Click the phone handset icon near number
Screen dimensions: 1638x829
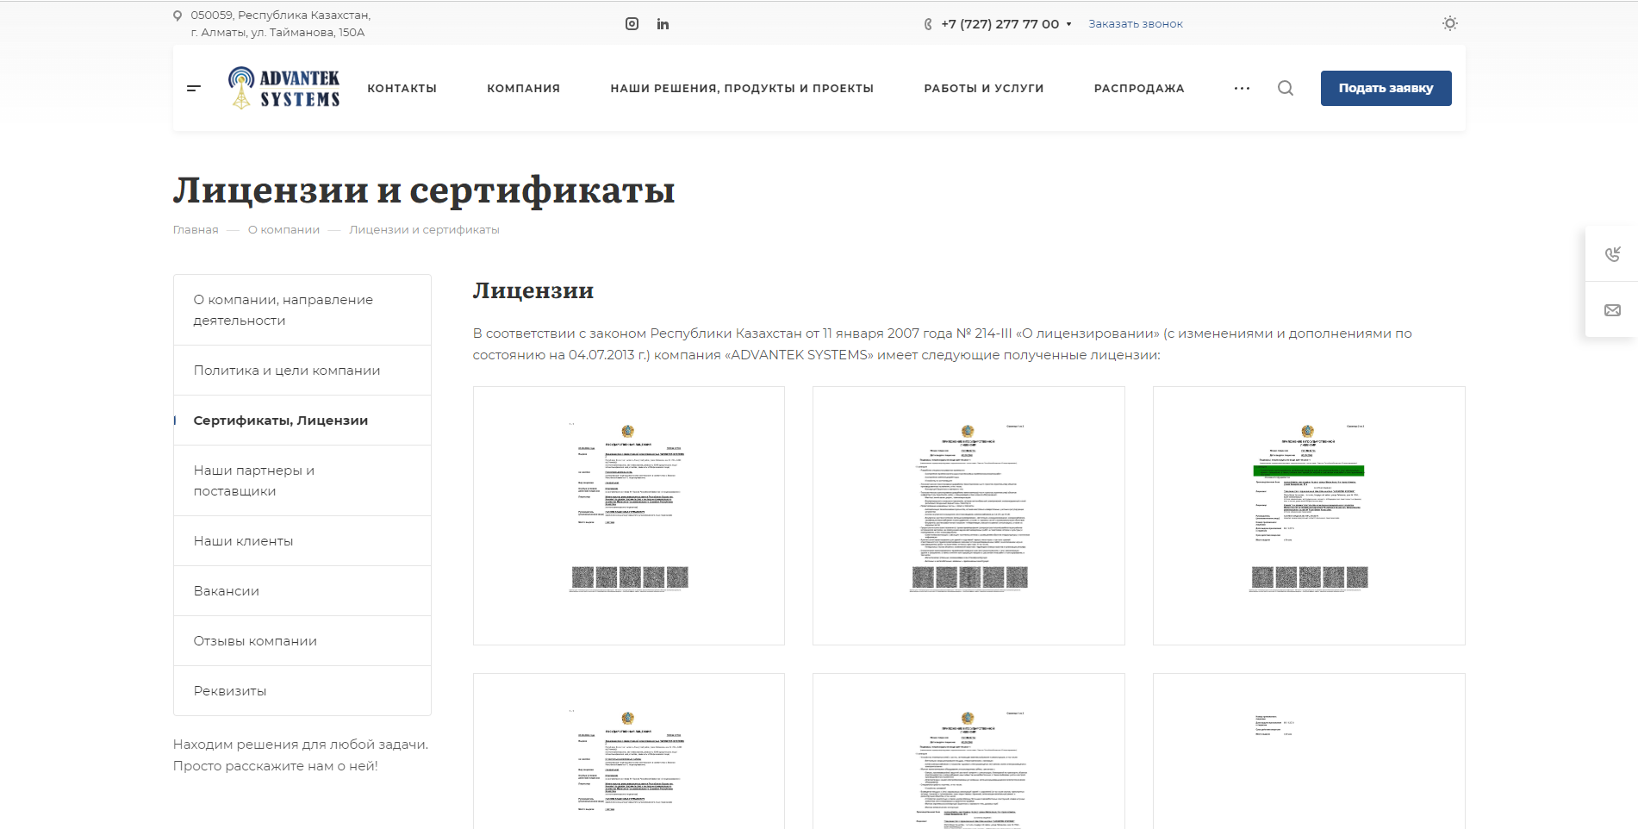pyautogui.click(x=928, y=24)
